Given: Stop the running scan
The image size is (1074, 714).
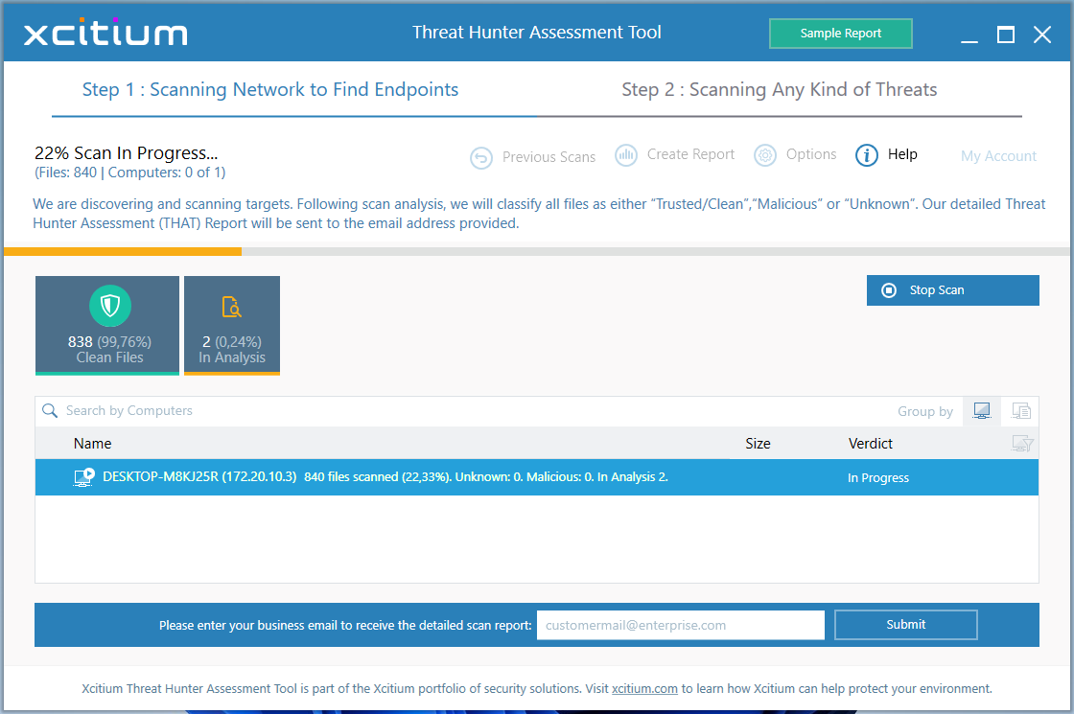Looking at the screenshot, I should (x=953, y=290).
